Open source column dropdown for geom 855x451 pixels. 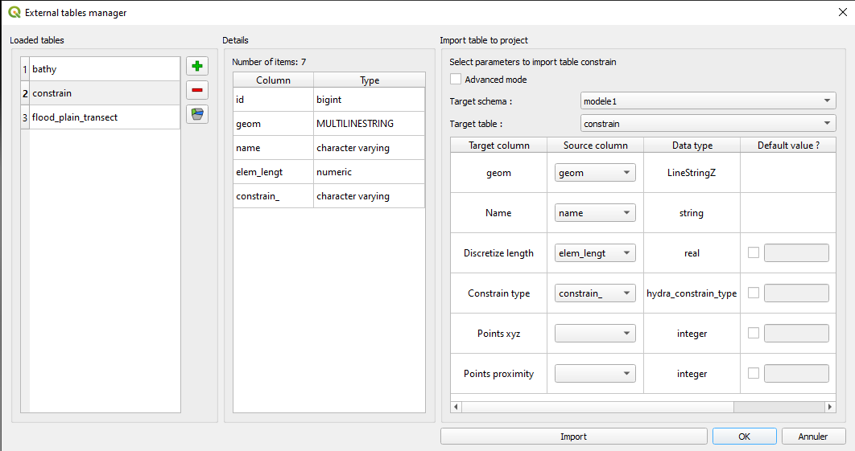595,173
